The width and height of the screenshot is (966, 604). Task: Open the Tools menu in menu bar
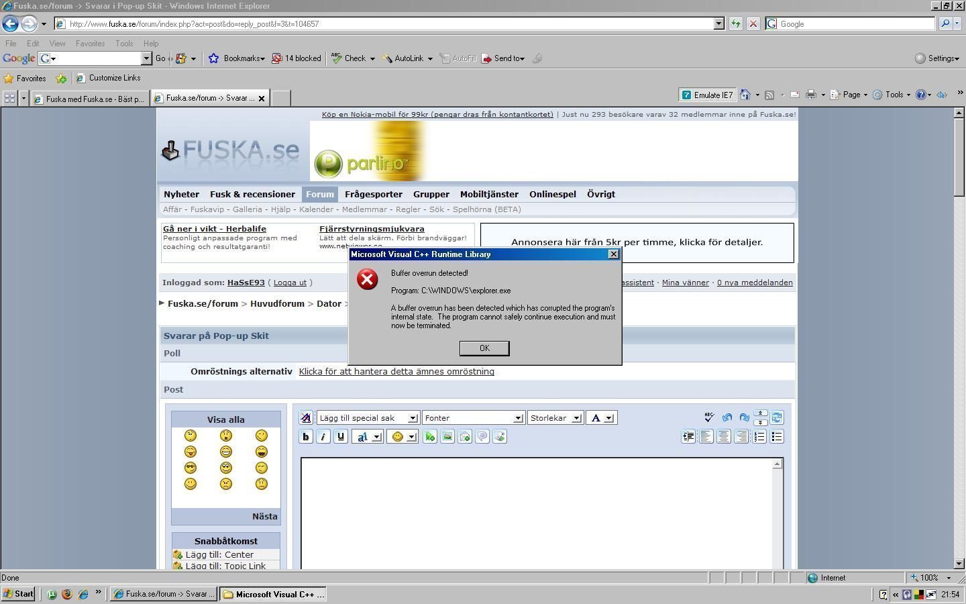tap(124, 44)
